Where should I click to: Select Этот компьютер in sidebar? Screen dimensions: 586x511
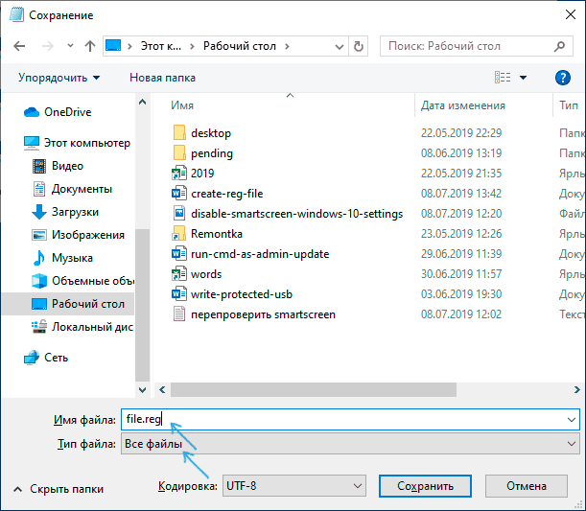click(x=77, y=143)
